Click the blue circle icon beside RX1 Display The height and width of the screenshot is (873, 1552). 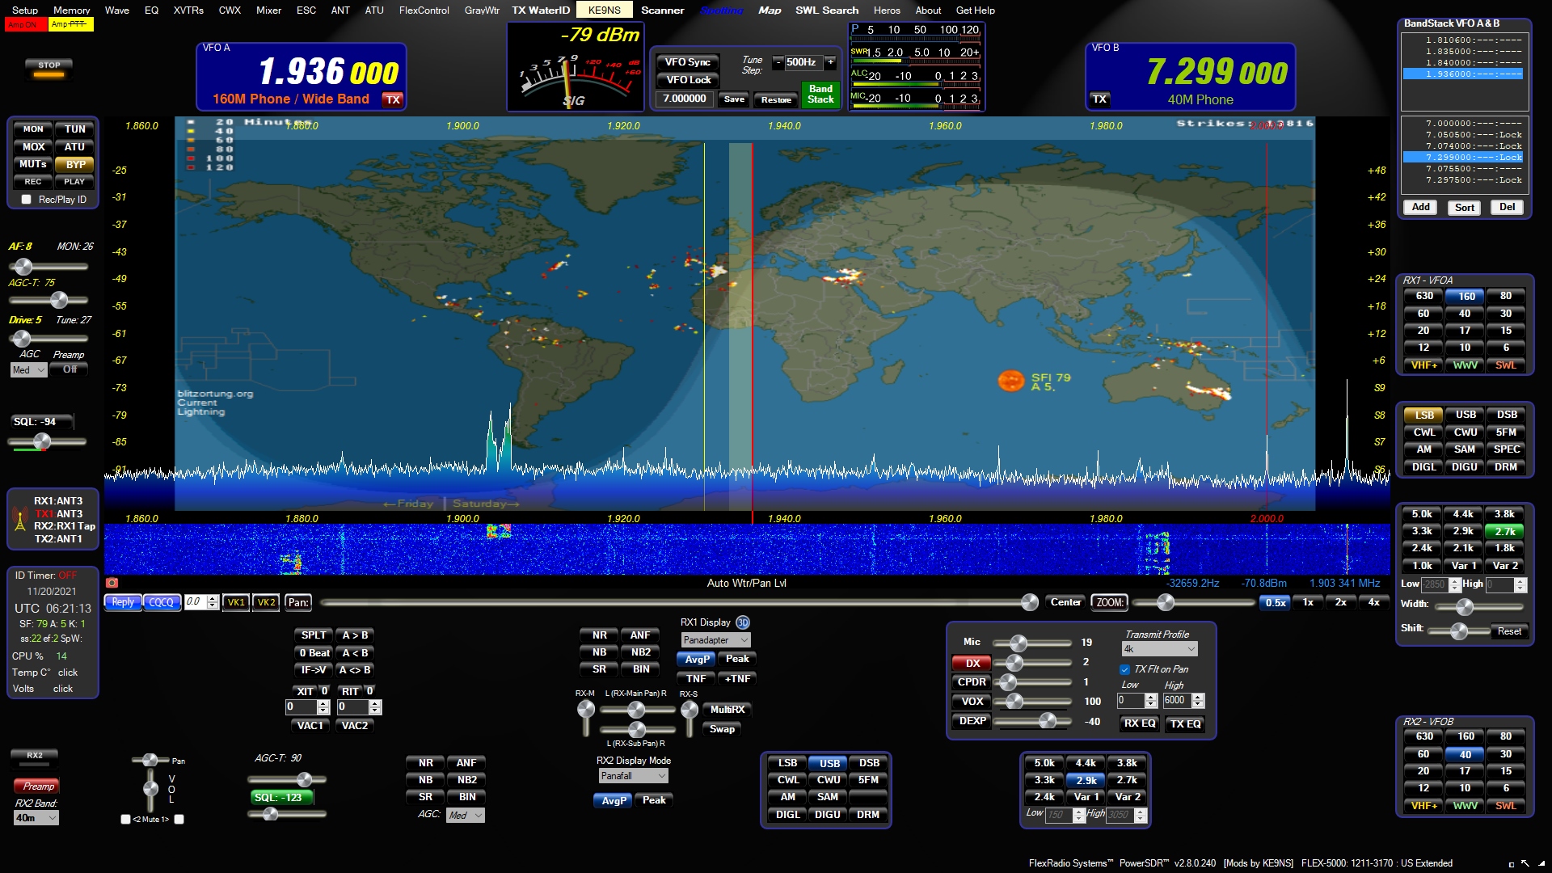click(x=743, y=622)
